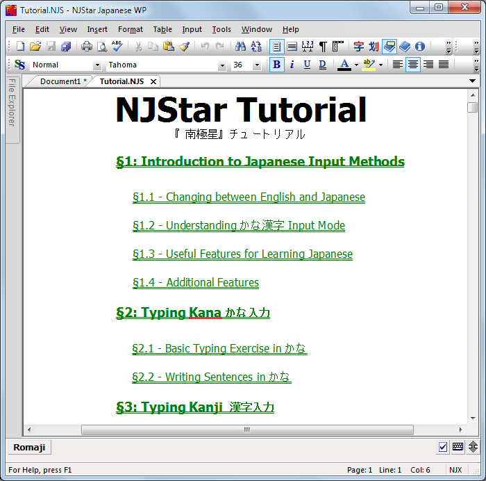Toggle Double underline D button
The height and width of the screenshot is (481, 486).
[x=322, y=65]
